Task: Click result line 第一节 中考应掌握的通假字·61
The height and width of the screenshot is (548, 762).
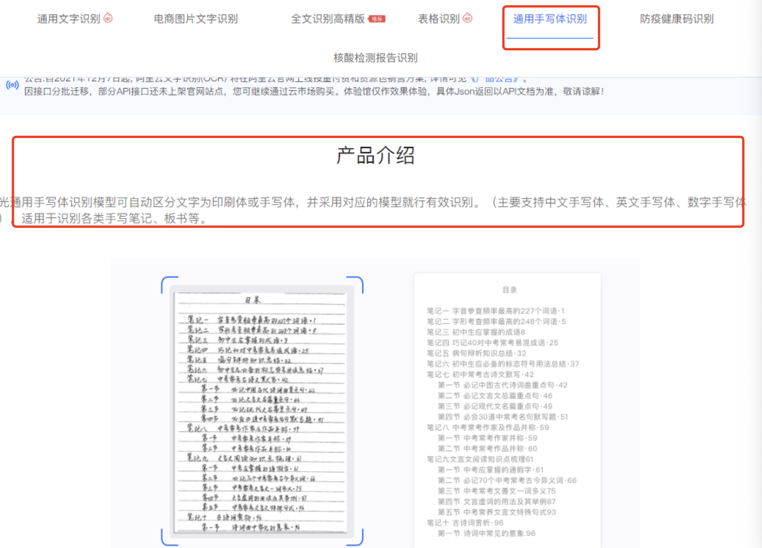Action: tap(490, 470)
